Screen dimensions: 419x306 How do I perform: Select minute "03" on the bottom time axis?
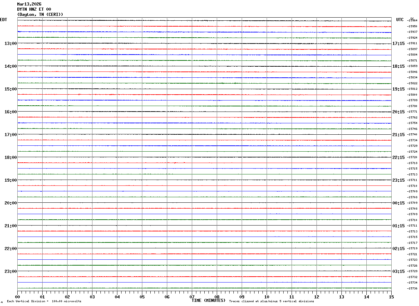(92, 297)
